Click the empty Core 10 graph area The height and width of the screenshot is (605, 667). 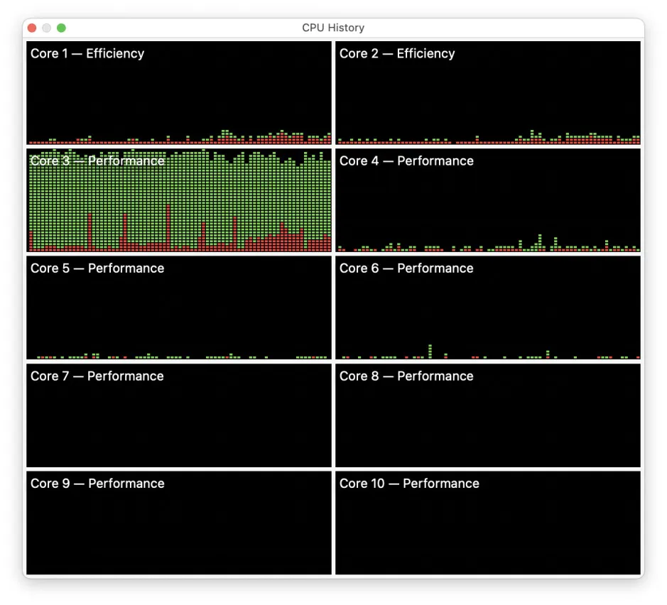[x=488, y=530]
